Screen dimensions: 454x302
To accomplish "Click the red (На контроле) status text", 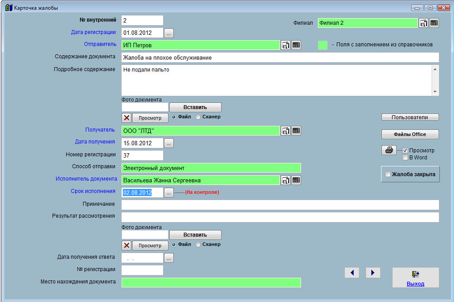I will coord(202,192).
